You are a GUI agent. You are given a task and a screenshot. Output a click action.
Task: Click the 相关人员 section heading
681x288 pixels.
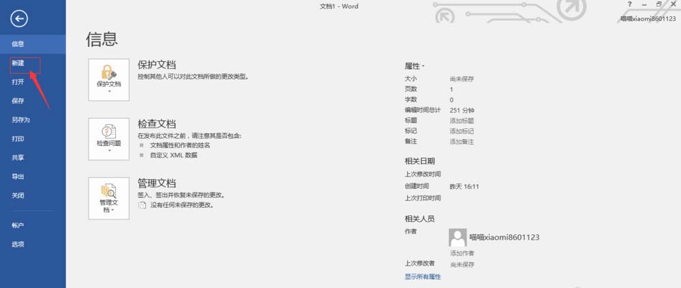419,219
